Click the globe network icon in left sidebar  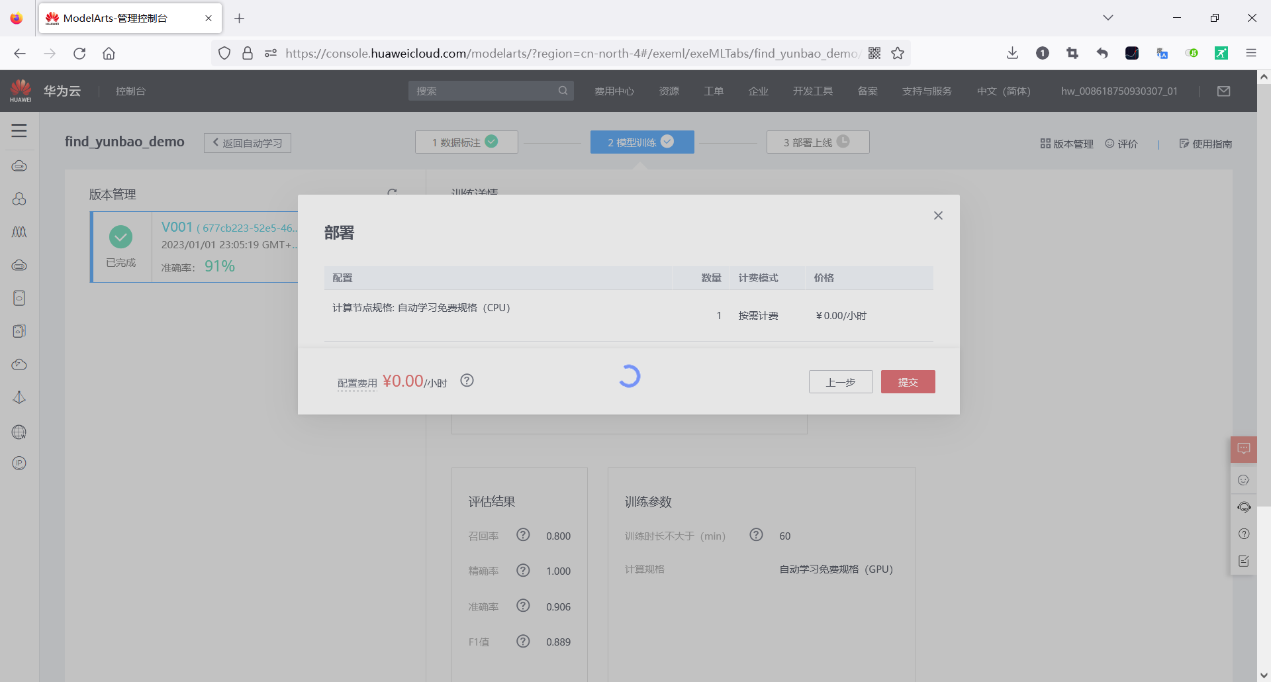(x=19, y=432)
